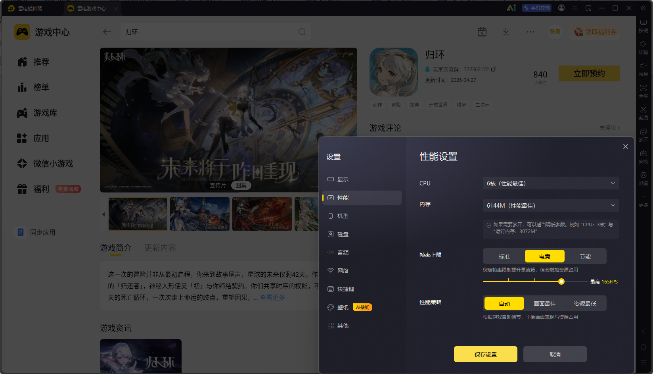The image size is (653, 374).
Task: Close the settings dialog with X
Action: 626,147
